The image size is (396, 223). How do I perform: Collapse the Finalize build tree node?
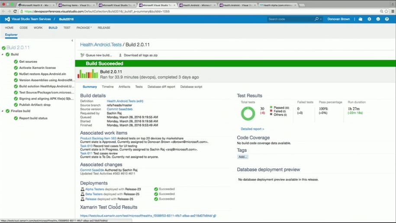(x=3, y=111)
